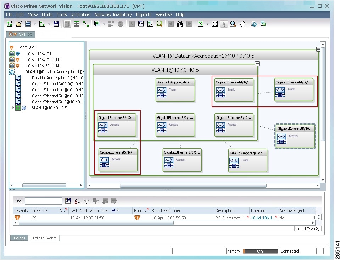Open the Activation menu
The width and height of the screenshot is (341, 260).
(80, 15)
